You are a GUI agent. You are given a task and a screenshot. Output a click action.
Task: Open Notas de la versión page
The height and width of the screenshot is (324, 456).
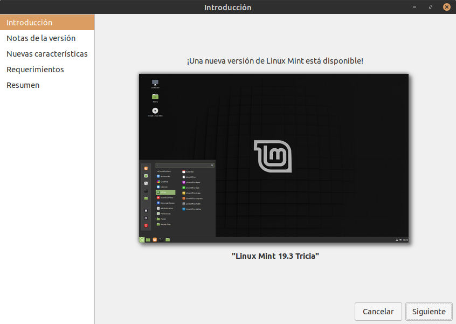click(47, 38)
